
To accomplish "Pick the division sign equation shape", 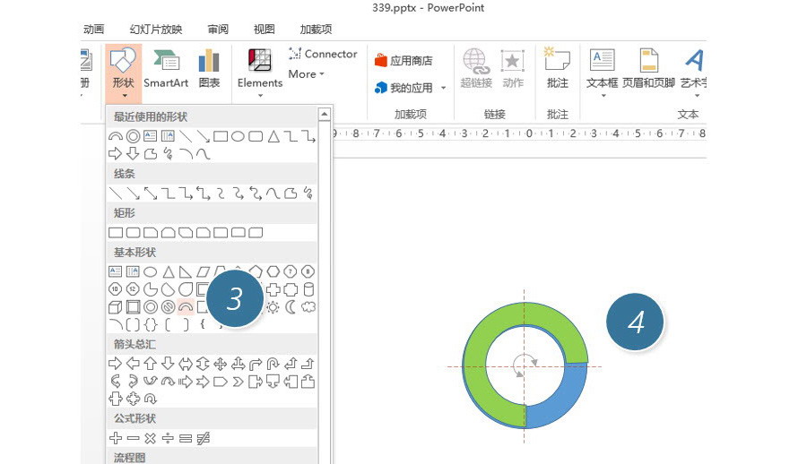I will [168, 438].
